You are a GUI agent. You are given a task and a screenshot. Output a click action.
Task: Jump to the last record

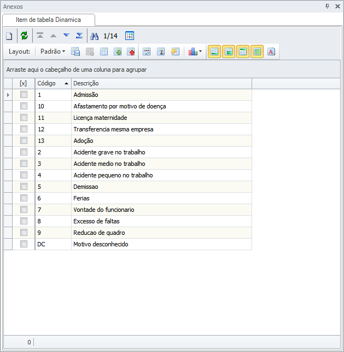(x=79, y=36)
